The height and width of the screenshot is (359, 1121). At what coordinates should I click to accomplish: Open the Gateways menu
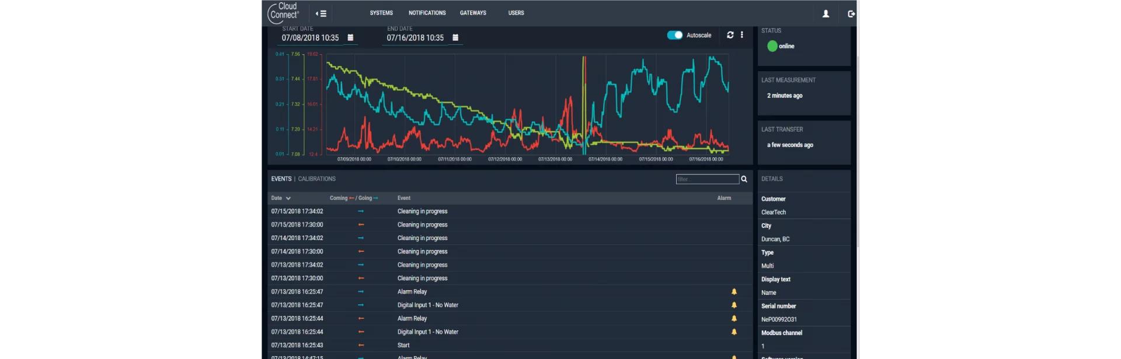473,13
